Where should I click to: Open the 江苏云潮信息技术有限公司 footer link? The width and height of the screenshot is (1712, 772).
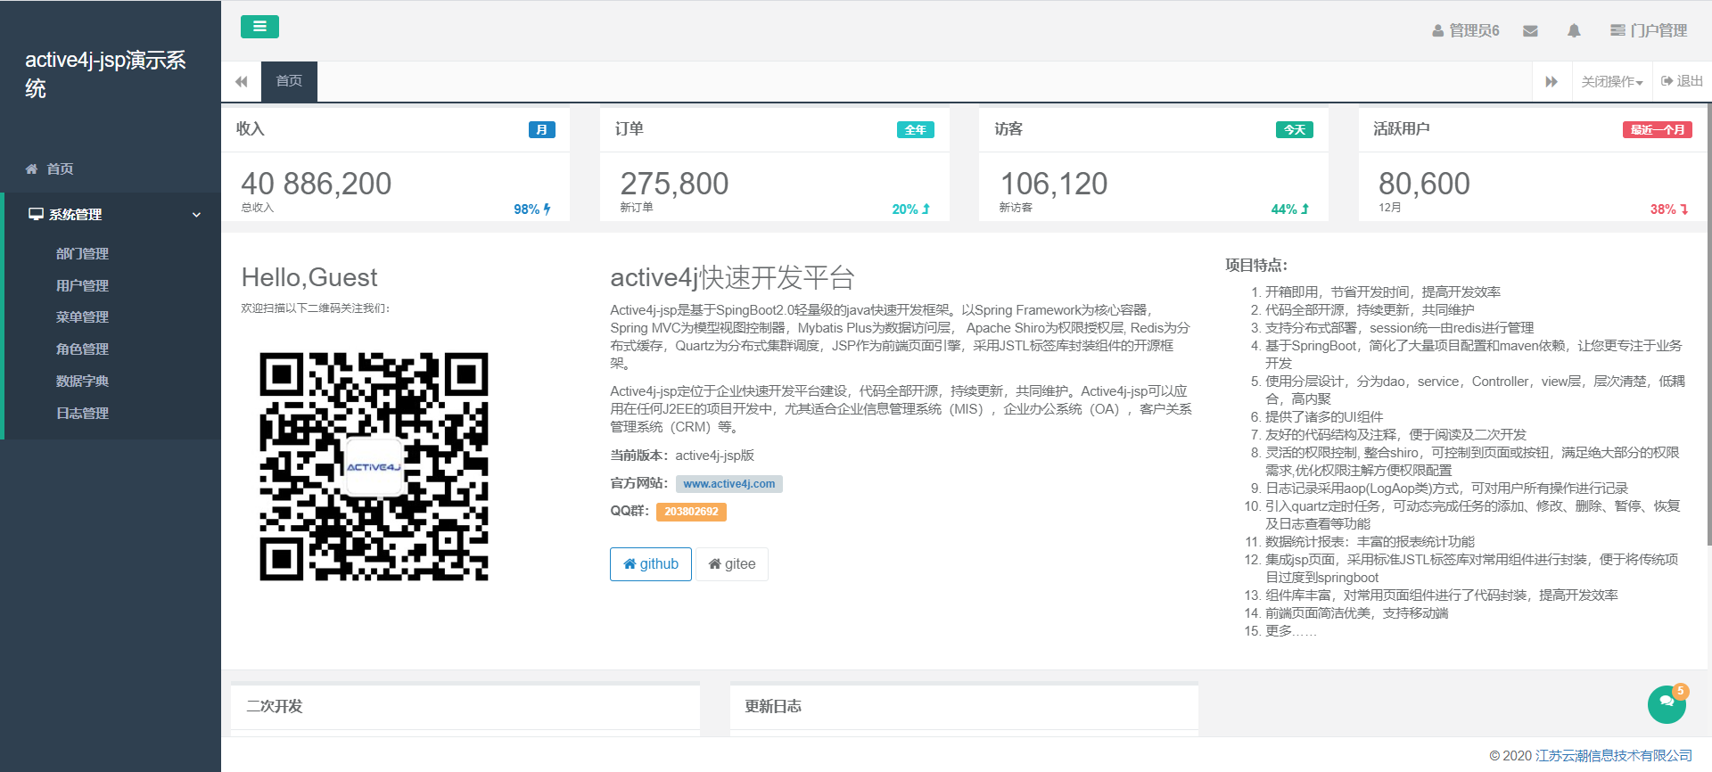click(1614, 756)
